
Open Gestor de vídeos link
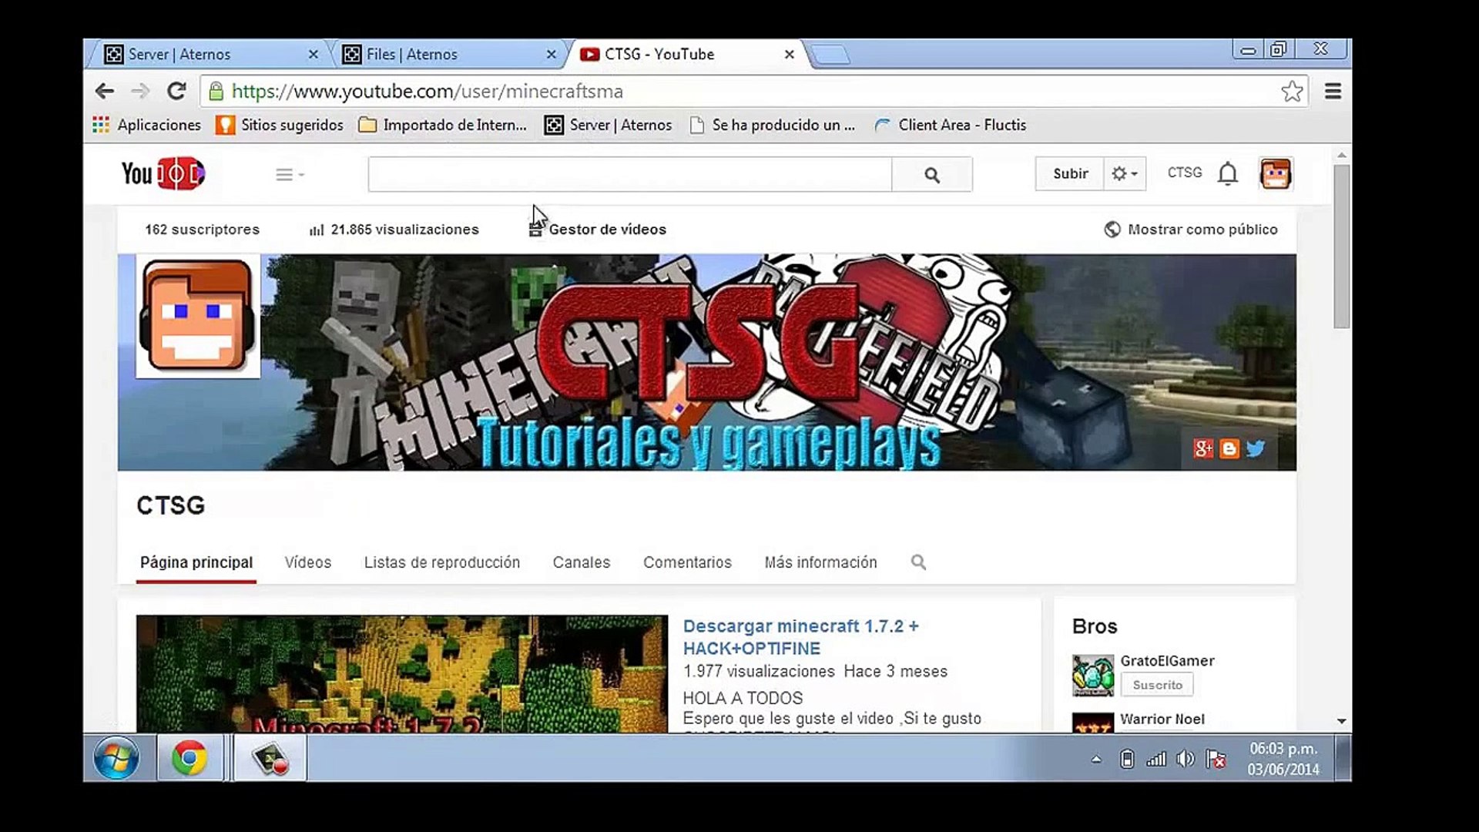pos(606,230)
